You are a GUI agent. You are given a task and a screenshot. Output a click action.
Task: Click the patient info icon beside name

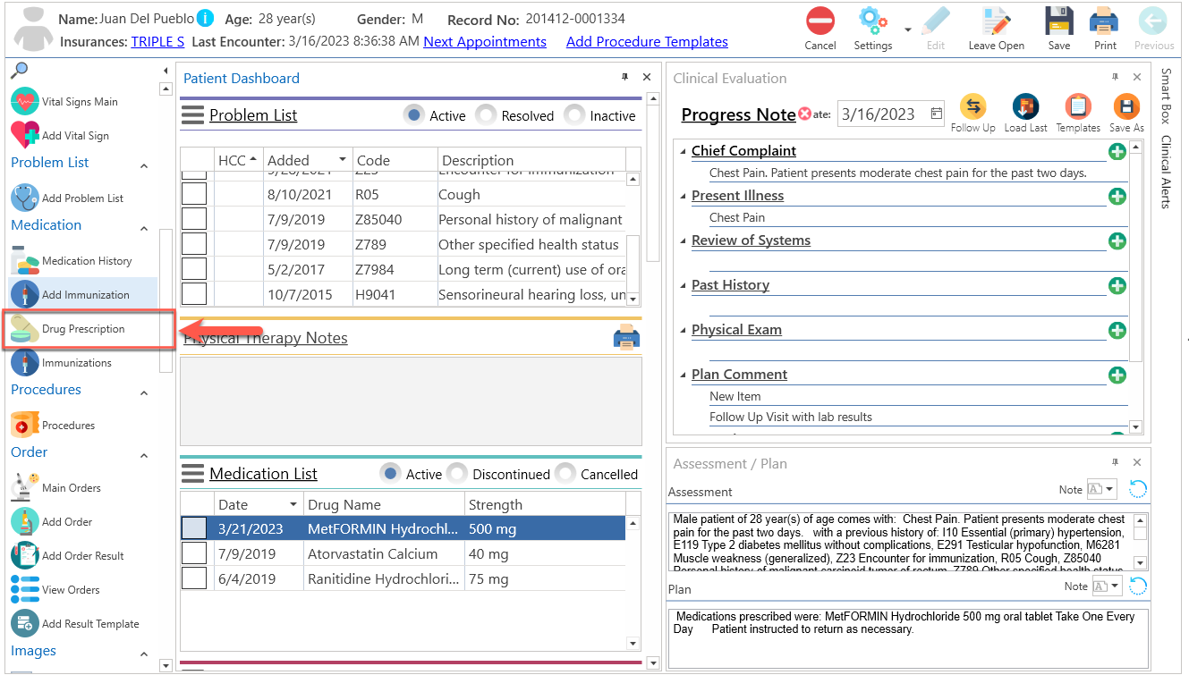tap(205, 18)
